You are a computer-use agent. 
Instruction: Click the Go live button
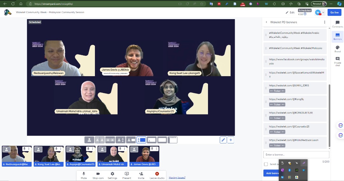tap(334, 12)
